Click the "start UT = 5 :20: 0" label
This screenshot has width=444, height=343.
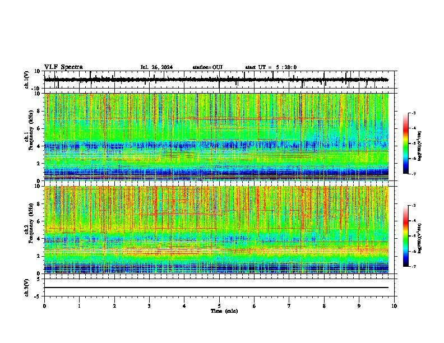(271, 67)
